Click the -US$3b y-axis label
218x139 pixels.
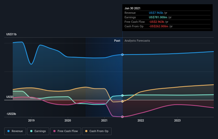11,114
